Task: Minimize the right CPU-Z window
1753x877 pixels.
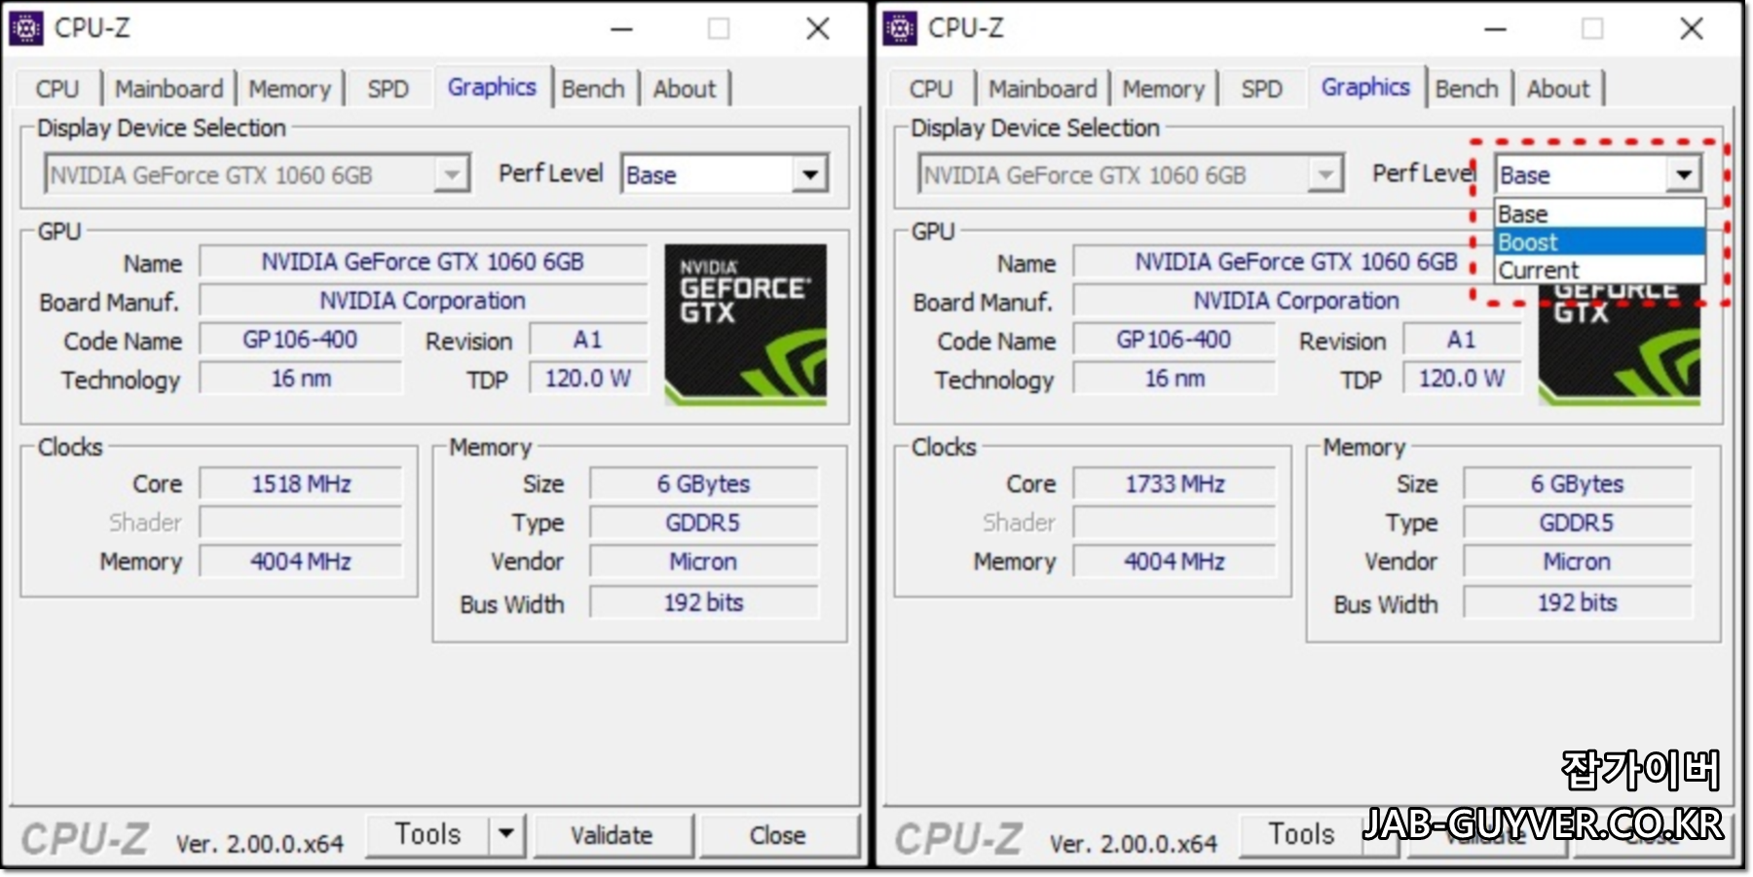Action: coord(1495,29)
